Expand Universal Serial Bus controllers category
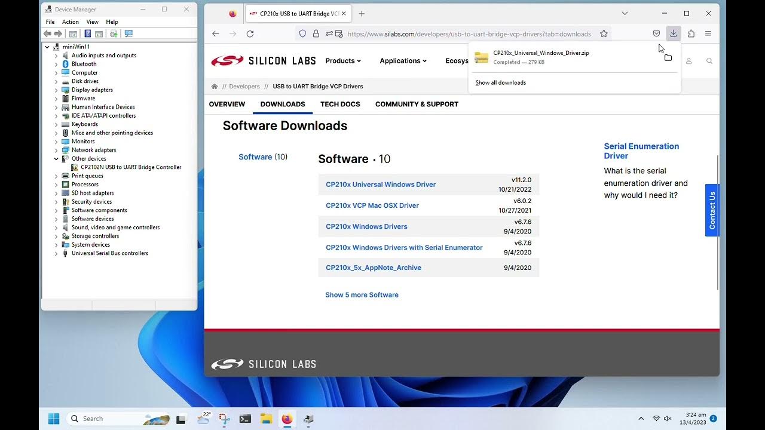Screen dimensions: 765x430 click(56, 253)
